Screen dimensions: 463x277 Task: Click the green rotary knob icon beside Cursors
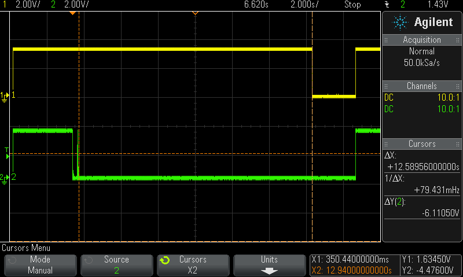tap(165, 260)
